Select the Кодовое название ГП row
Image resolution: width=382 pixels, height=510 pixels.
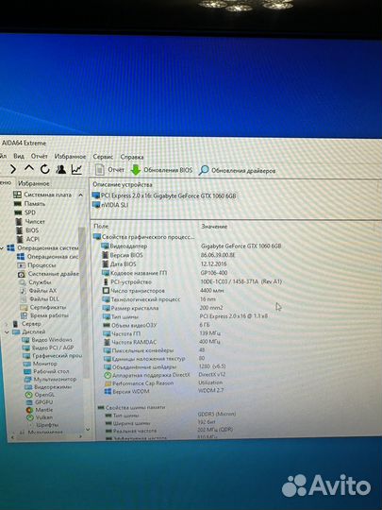[165, 273]
